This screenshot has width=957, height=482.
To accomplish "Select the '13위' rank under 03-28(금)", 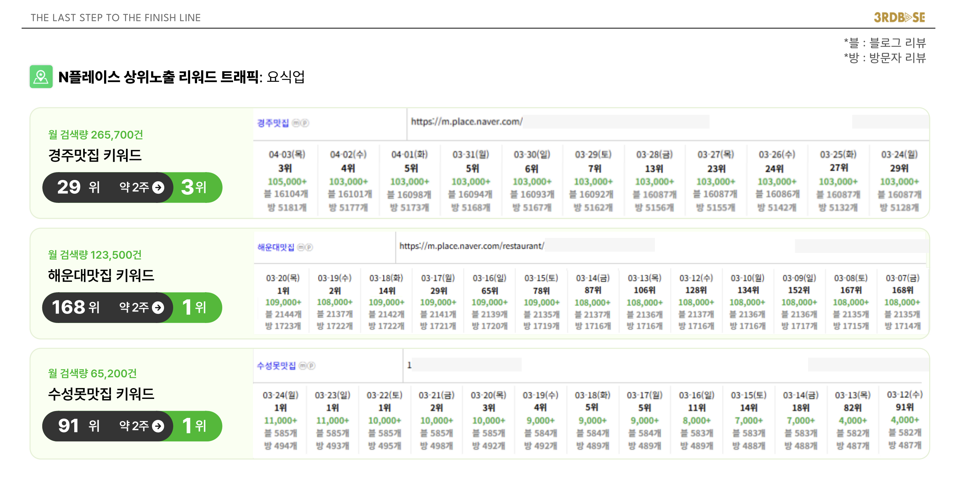I will (654, 169).
